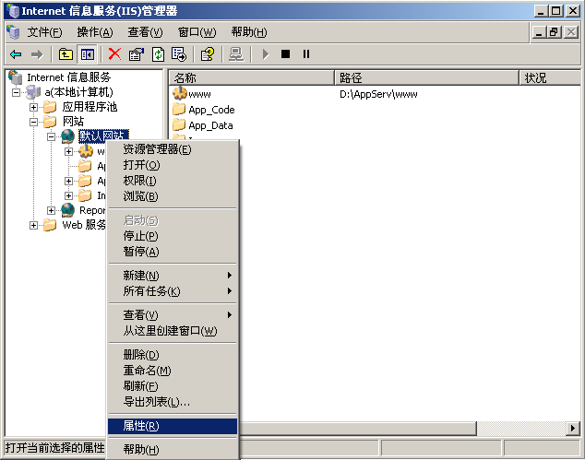Click the Pause item toolbar icon

pyautogui.click(x=306, y=54)
